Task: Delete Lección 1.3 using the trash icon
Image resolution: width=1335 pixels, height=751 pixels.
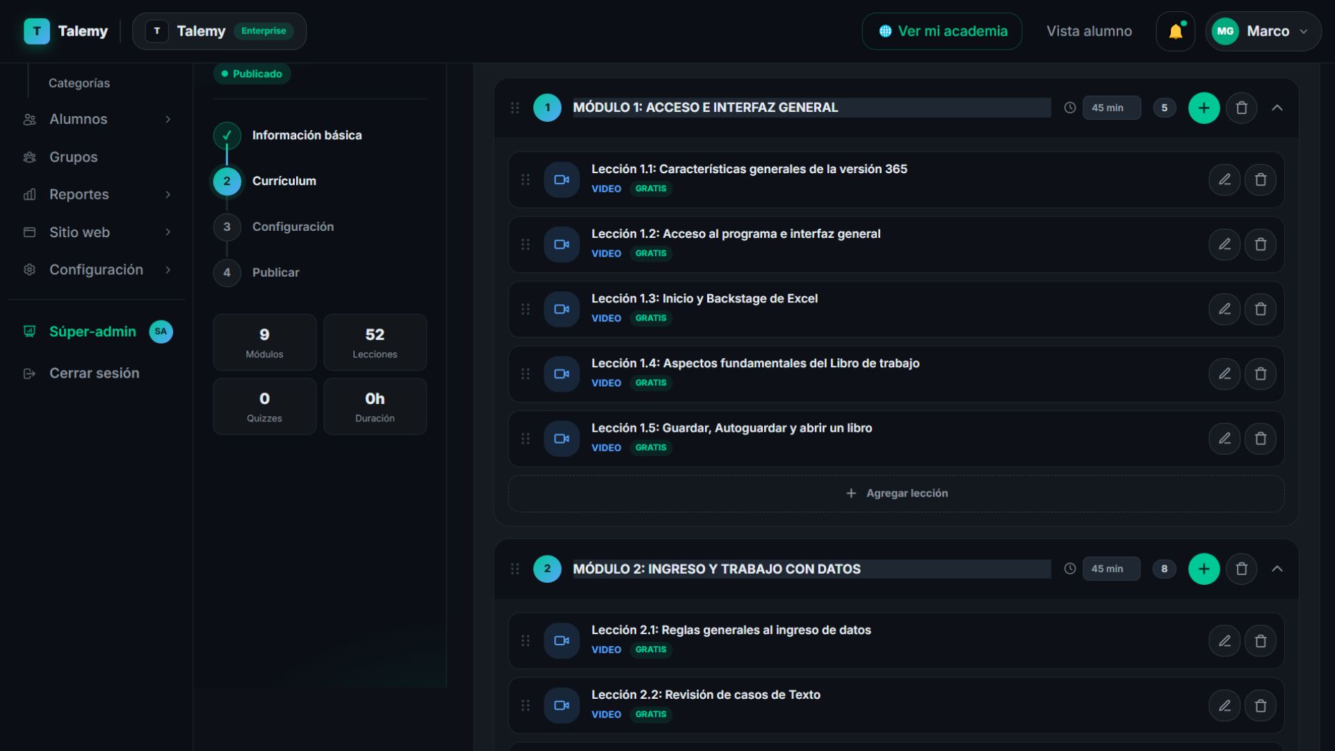Action: click(x=1260, y=309)
